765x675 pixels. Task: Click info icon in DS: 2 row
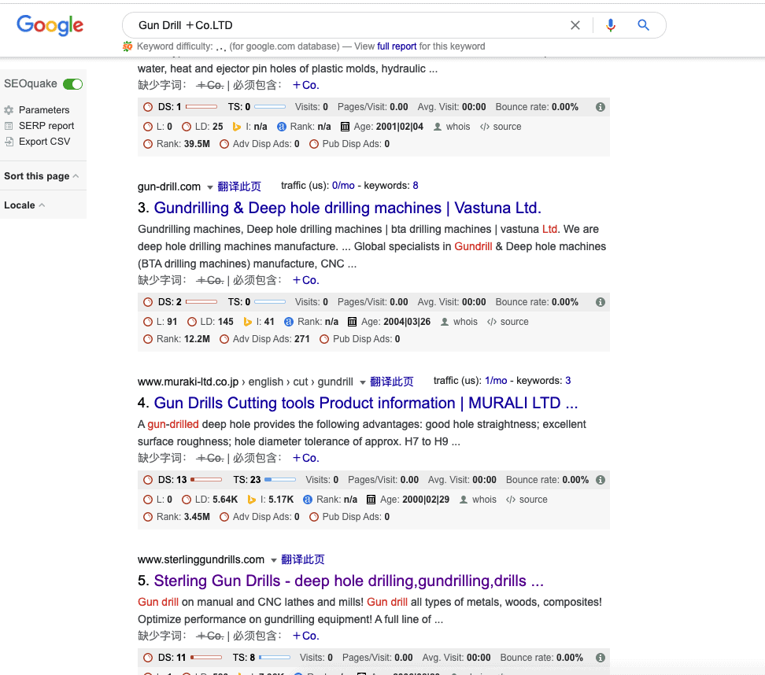601,302
